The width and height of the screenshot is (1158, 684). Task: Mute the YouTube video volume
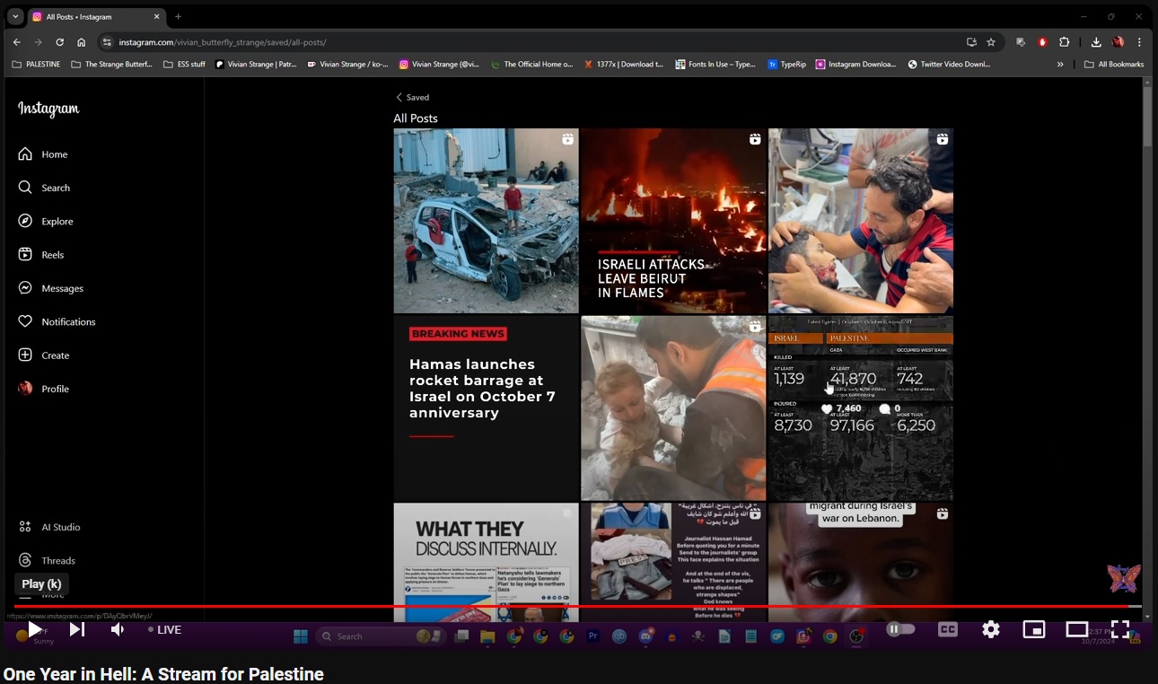(118, 629)
